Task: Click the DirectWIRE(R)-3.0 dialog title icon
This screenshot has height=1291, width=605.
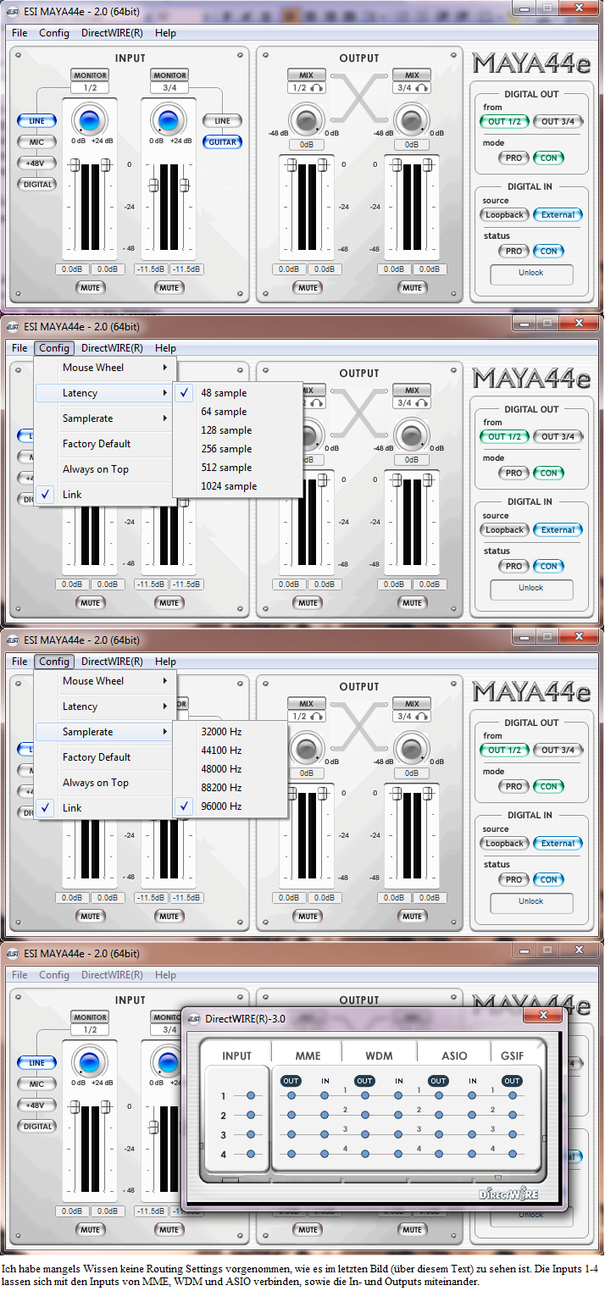Action: pos(194,1018)
